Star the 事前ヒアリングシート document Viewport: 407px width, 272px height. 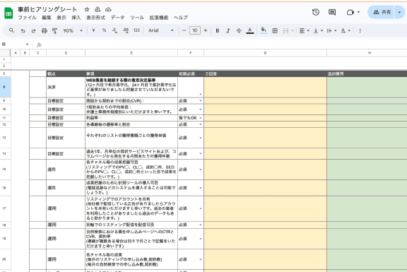pos(87,9)
